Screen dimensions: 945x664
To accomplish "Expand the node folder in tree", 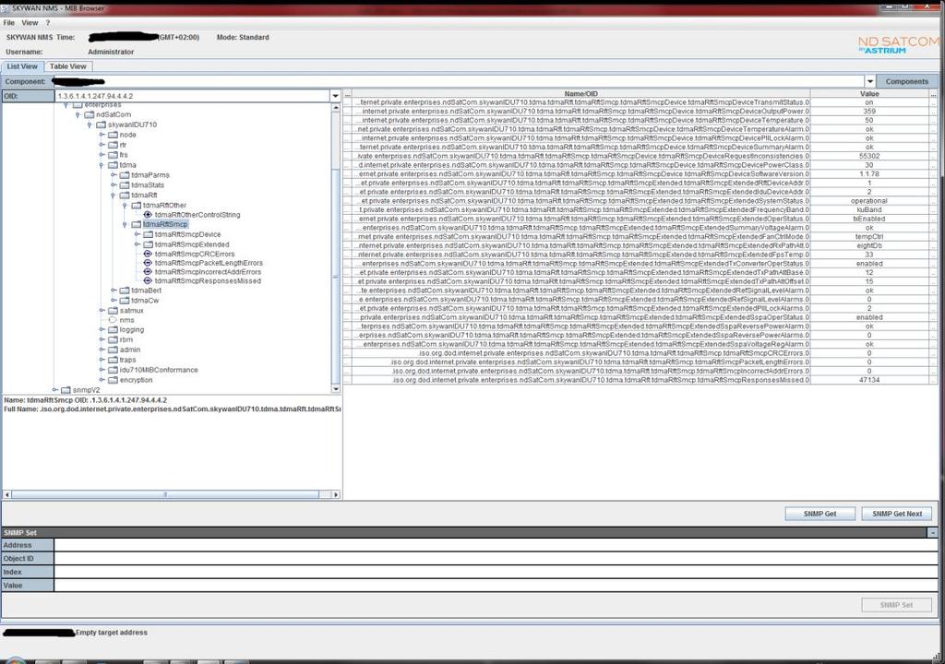I will click(102, 135).
